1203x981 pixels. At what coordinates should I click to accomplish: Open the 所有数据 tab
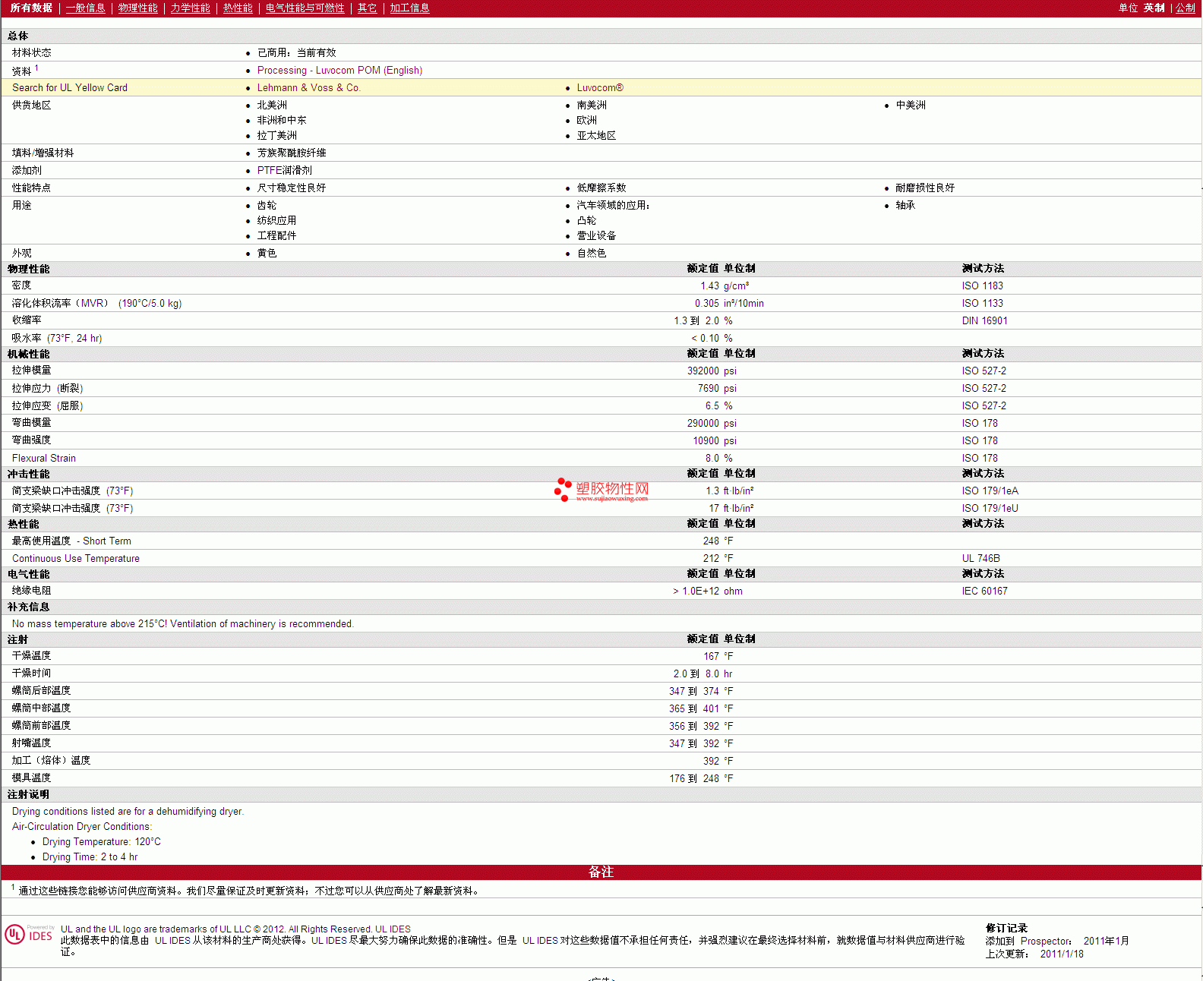click(31, 8)
